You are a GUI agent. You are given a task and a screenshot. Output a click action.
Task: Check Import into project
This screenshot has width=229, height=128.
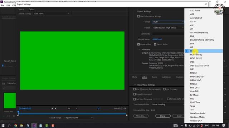(135, 94)
